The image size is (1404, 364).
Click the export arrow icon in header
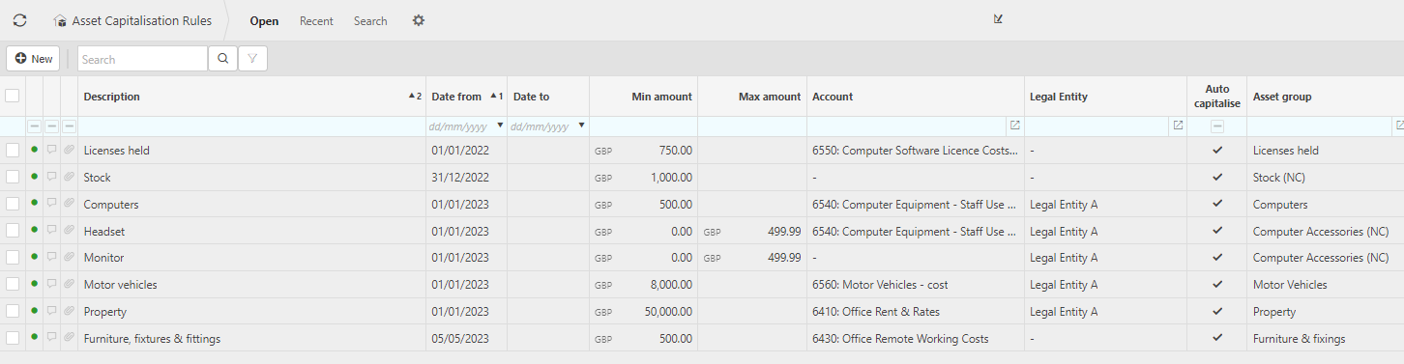tap(998, 18)
